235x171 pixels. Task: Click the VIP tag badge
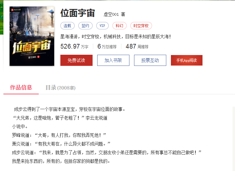102,26
